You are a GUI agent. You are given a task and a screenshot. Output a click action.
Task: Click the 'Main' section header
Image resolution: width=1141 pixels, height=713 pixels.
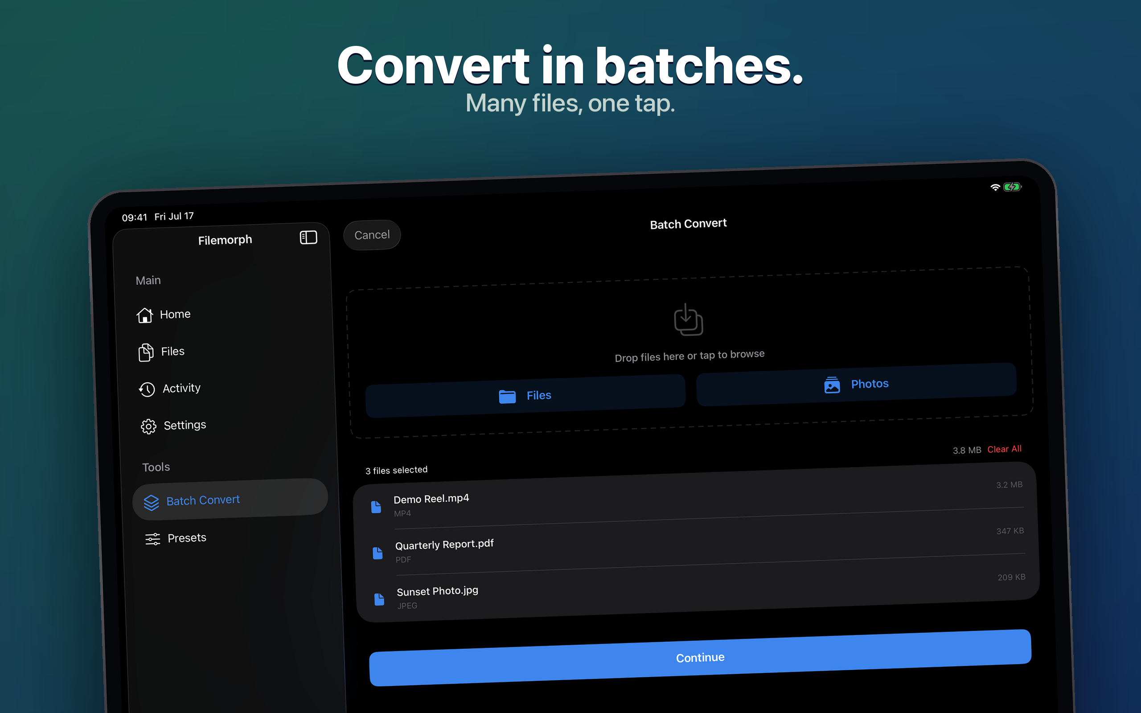coord(148,281)
